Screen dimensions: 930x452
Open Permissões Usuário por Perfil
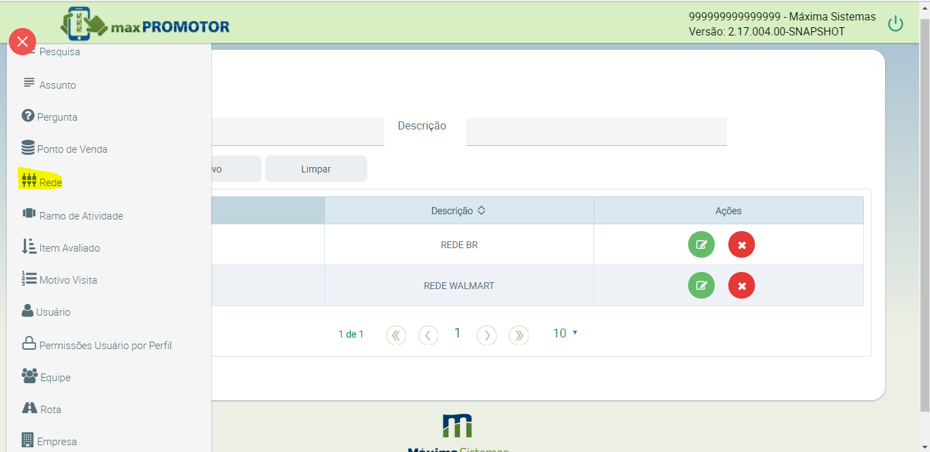105,346
